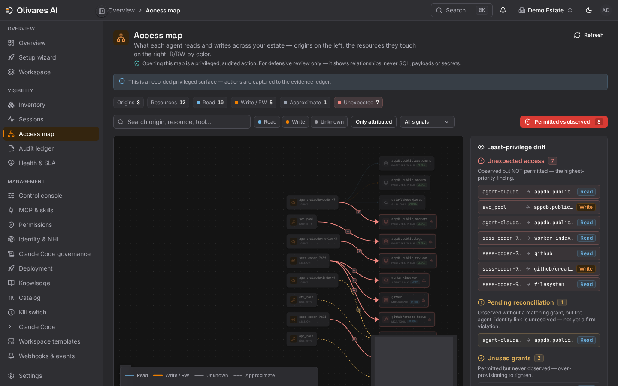Click the minimap in the graph corner
Image resolution: width=618 pixels, height=386 pixels.
414,360
